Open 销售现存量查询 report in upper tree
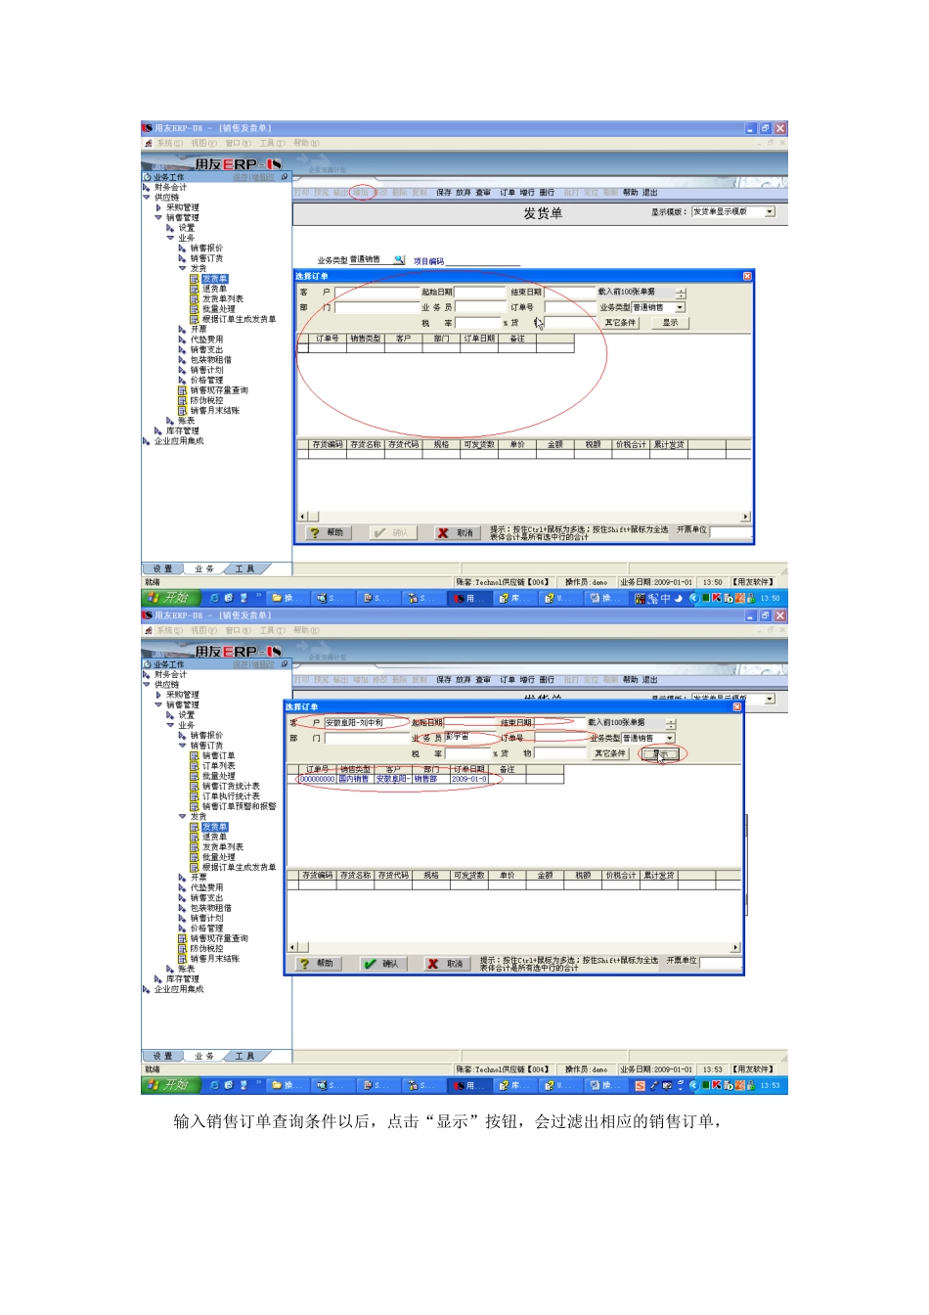 click(x=218, y=390)
